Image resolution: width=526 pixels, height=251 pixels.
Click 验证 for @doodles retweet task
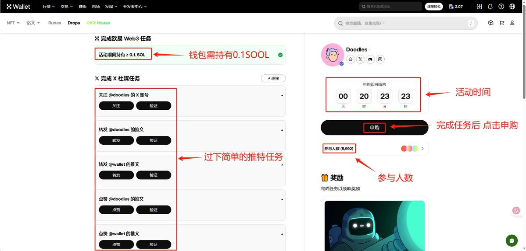[x=154, y=140]
